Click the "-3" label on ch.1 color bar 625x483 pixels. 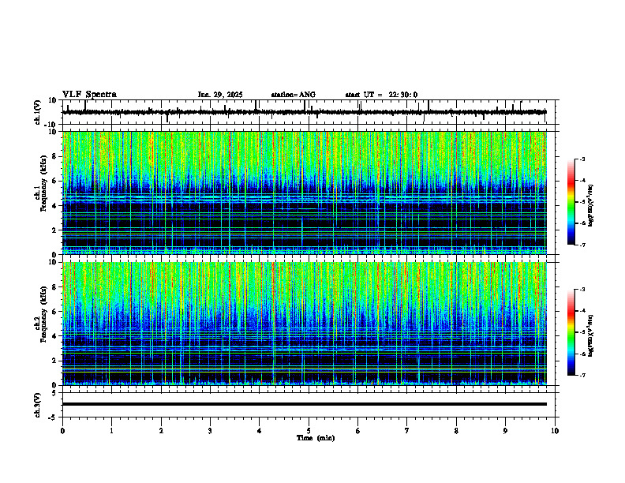(x=582, y=159)
